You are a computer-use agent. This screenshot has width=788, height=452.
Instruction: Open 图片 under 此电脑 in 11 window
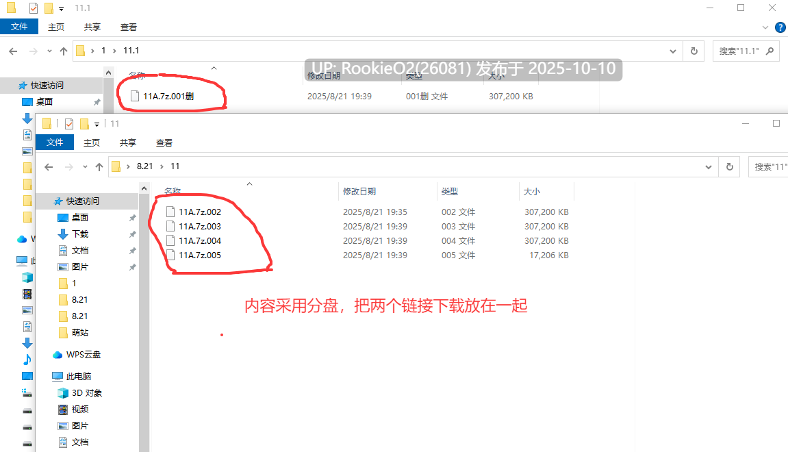[80, 426]
